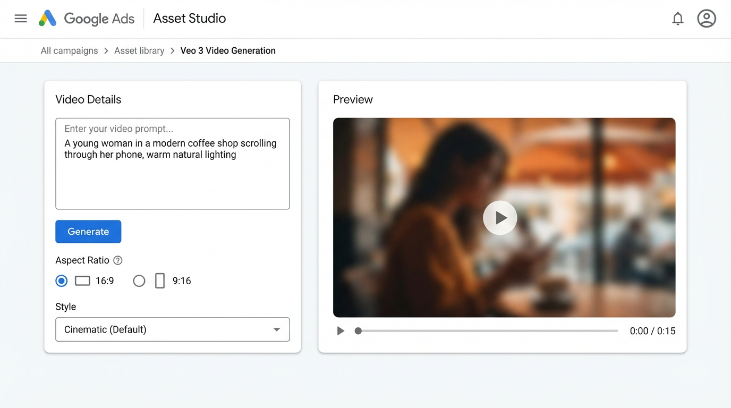Click the Generate button
731x408 pixels.
[x=88, y=232]
